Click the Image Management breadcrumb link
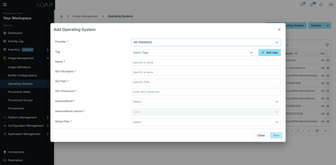 (x=85, y=16)
